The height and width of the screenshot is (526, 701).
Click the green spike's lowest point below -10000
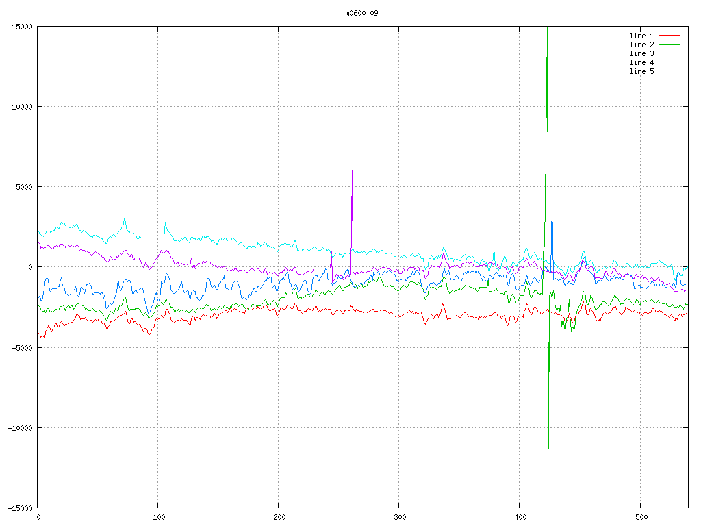[x=548, y=448]
